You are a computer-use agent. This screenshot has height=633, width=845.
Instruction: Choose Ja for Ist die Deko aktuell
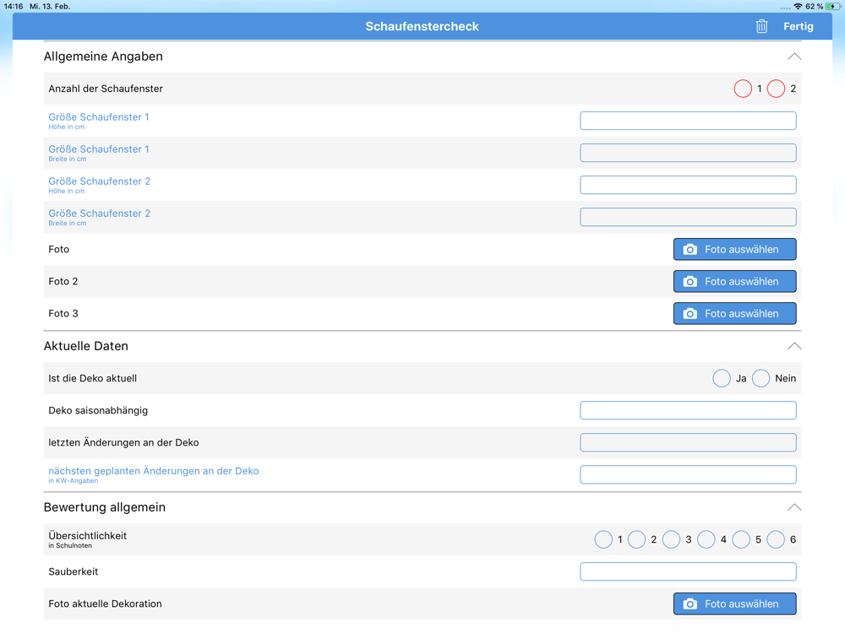(722, 378)
